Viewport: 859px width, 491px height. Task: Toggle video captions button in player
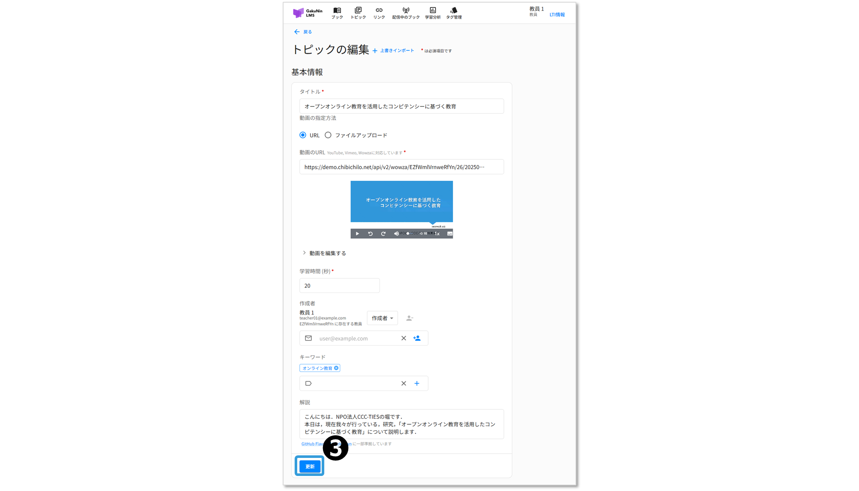450,234
